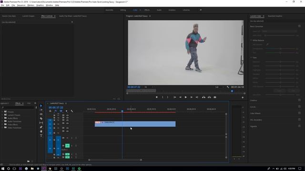Open Program Monitor Button Editor plus
Viewport: 305px width, 171px height.
click(243, 97)
